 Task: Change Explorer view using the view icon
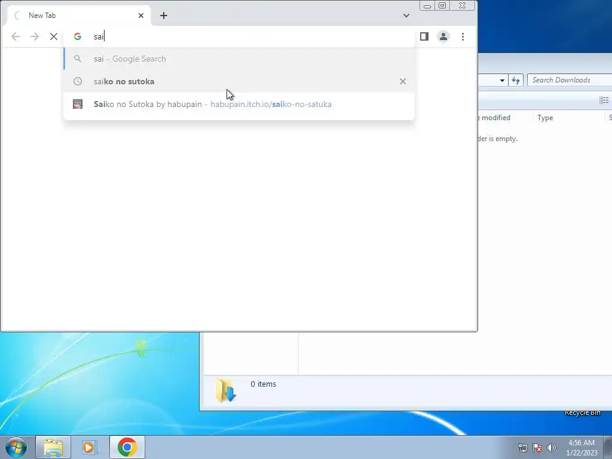click(604, 100)
